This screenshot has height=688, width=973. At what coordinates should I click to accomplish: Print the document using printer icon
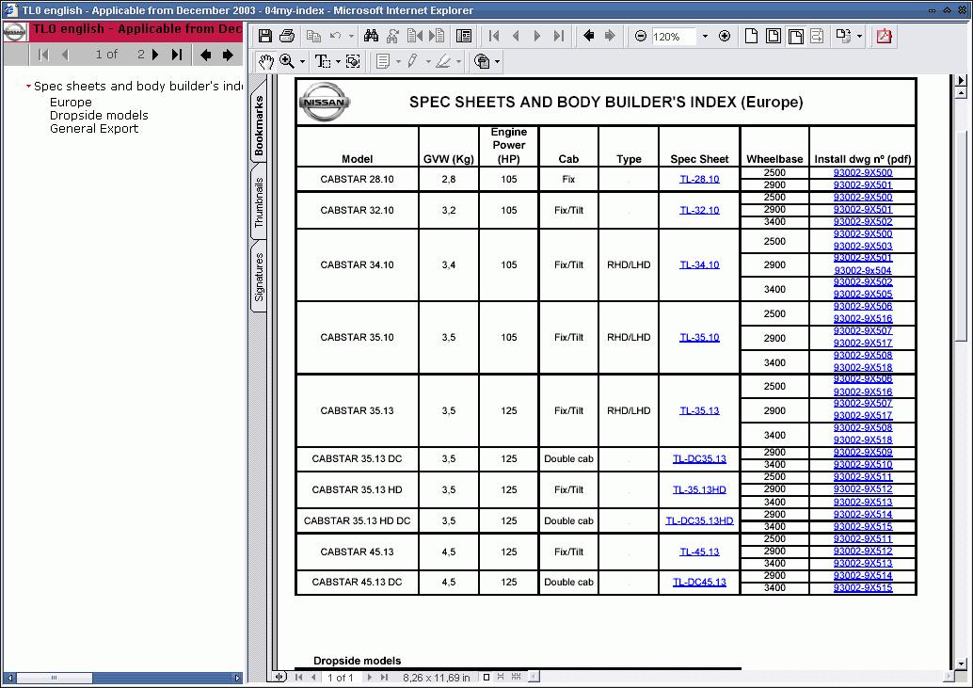tap(287, 36)
